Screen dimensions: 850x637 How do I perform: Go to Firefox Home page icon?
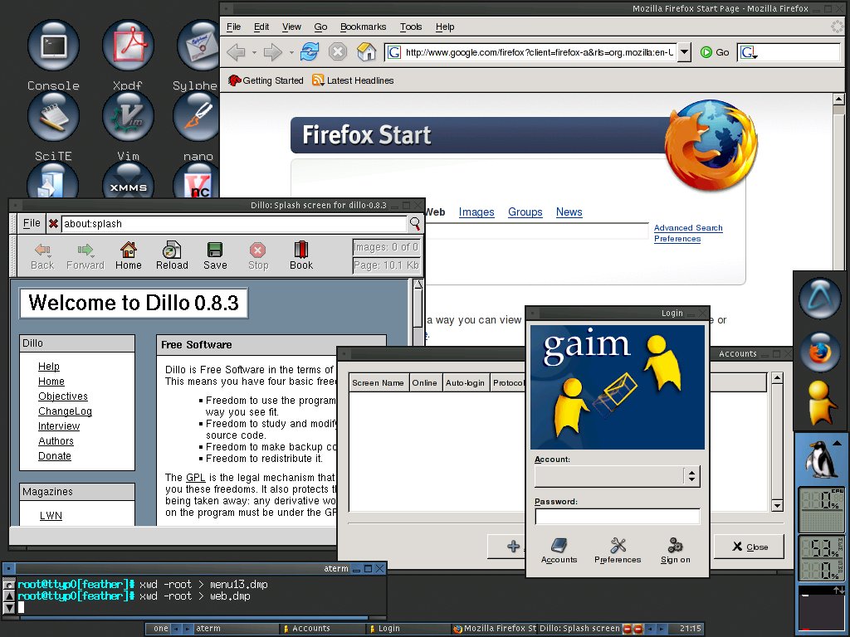tap(366, 52)
